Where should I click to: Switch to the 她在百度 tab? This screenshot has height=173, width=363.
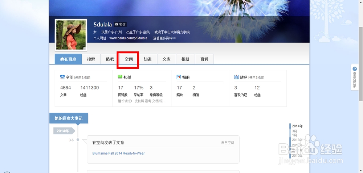(68, 59)
